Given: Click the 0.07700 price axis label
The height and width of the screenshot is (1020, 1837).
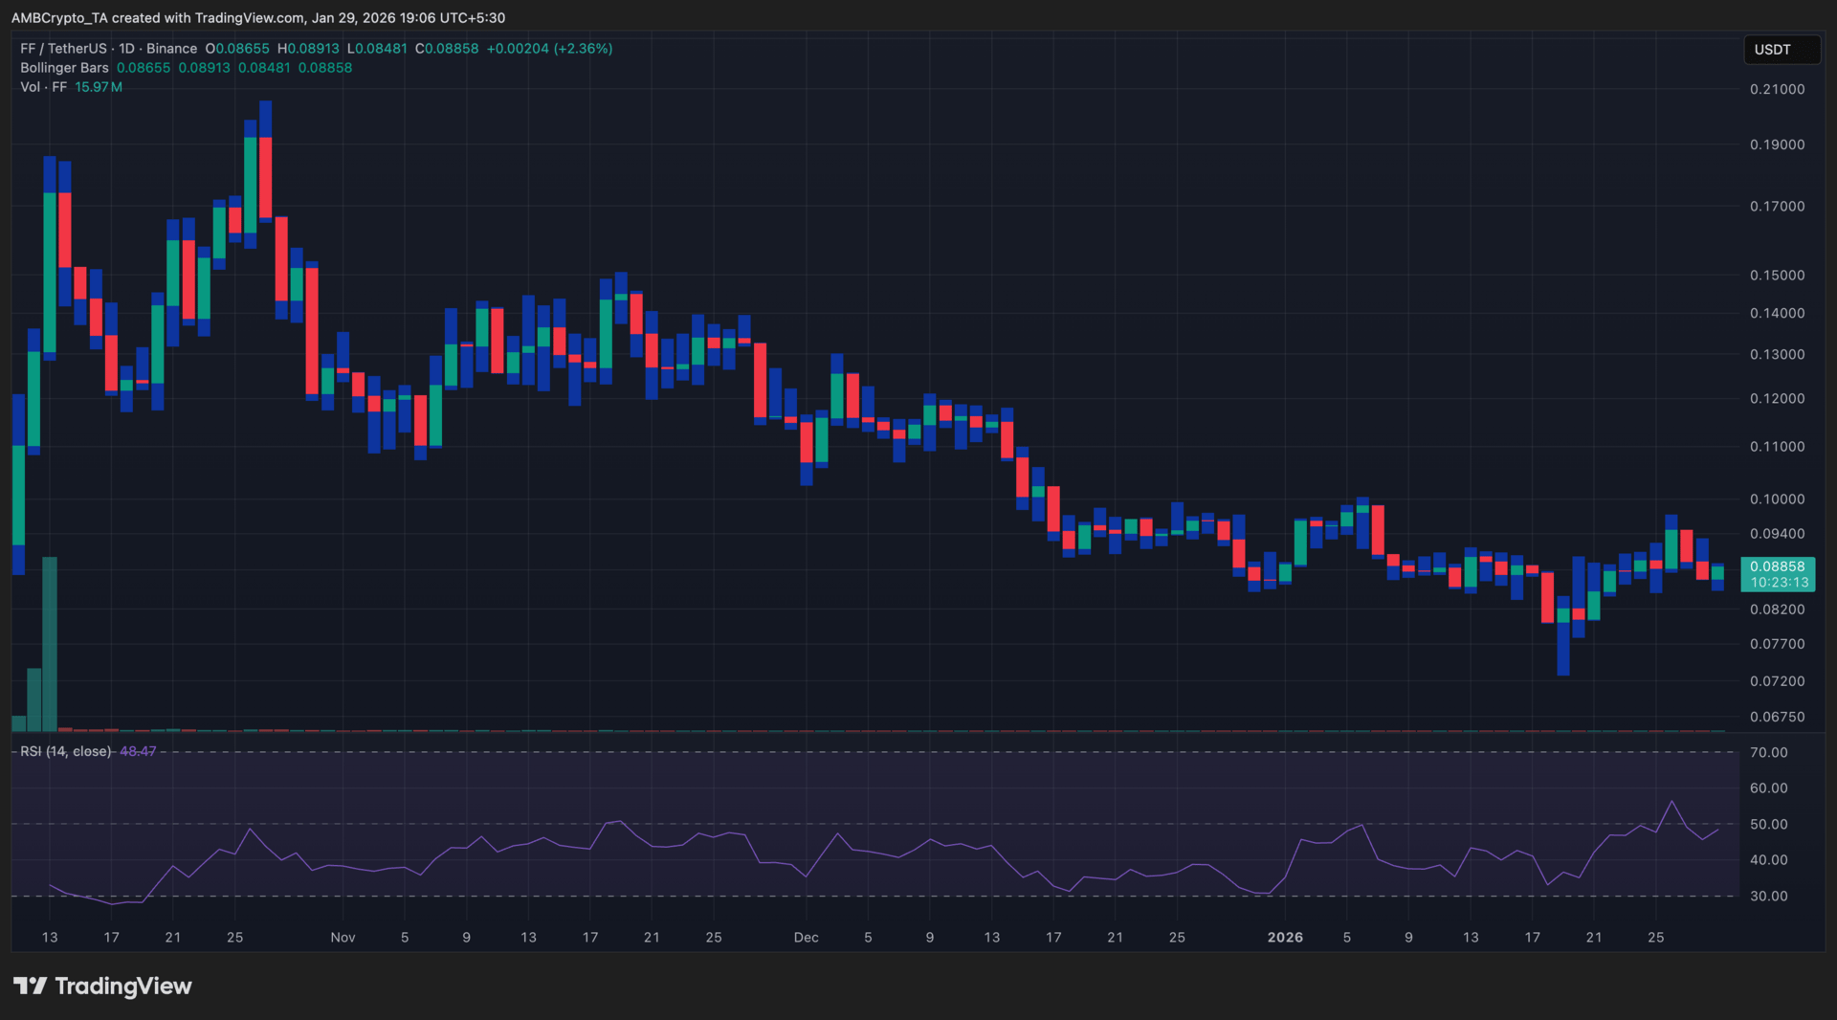Looking at the screenshot, I should [1777, 644].
